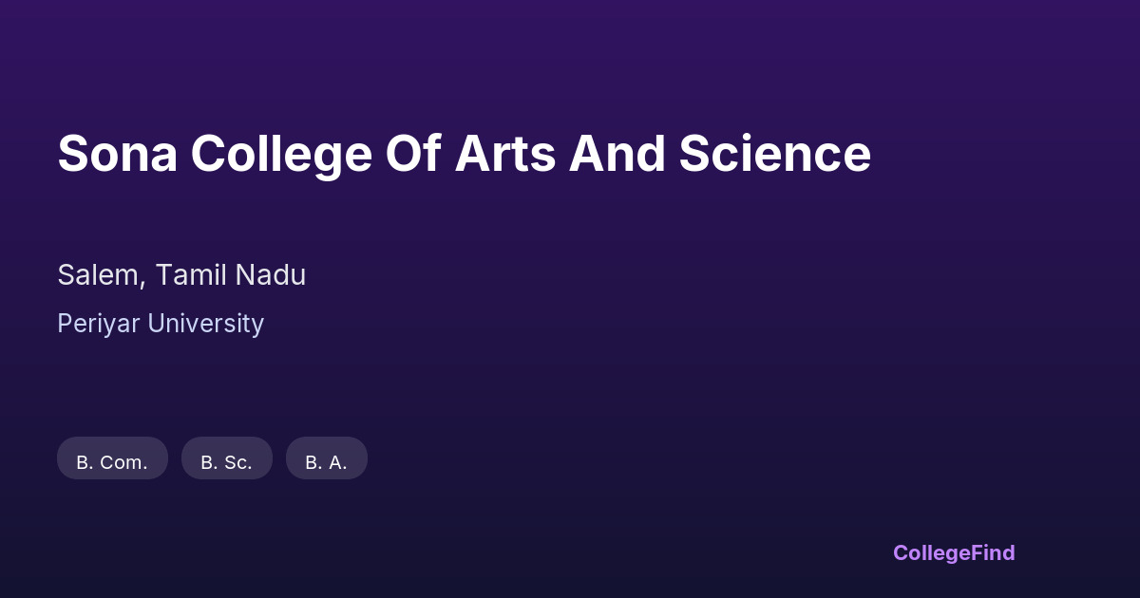Open the Periyar University affiliation link

[161, 324]
